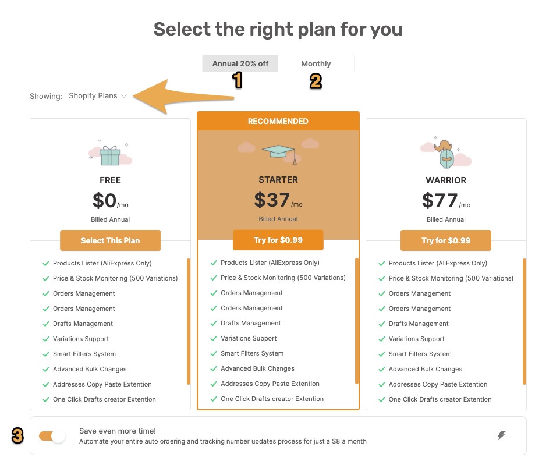The width and height of the screenshot is (560, 468).
Task: Switch to Annual 20% off billing tab
Action: pyautogui.click(x=240, y=63)
